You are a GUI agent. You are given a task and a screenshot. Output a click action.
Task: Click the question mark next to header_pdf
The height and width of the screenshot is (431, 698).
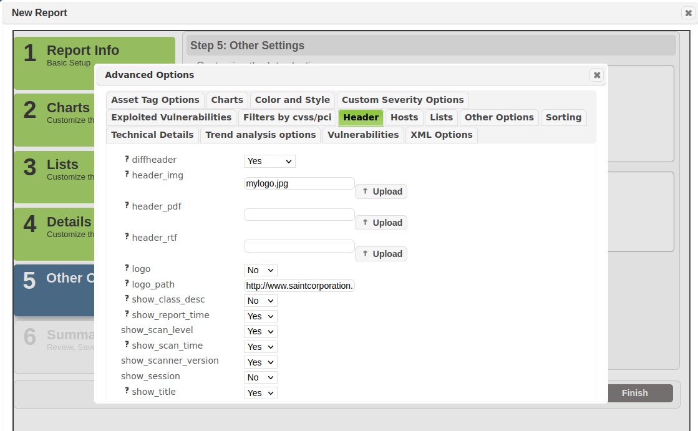coord(127,206)
